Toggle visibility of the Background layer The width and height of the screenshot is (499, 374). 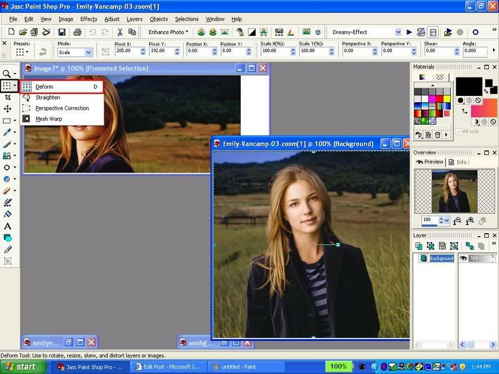pyautogui.click(x=463, y=258)
